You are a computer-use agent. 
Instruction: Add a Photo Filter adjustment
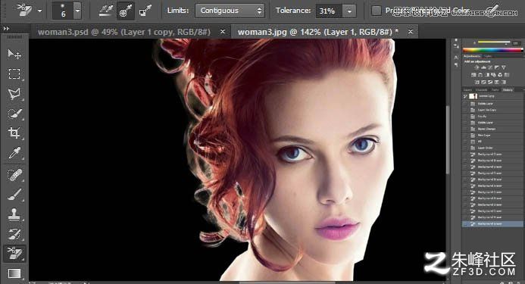pos(494,75)
